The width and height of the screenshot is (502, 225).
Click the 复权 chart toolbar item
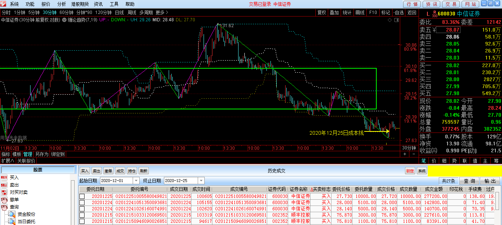point(322,12)
